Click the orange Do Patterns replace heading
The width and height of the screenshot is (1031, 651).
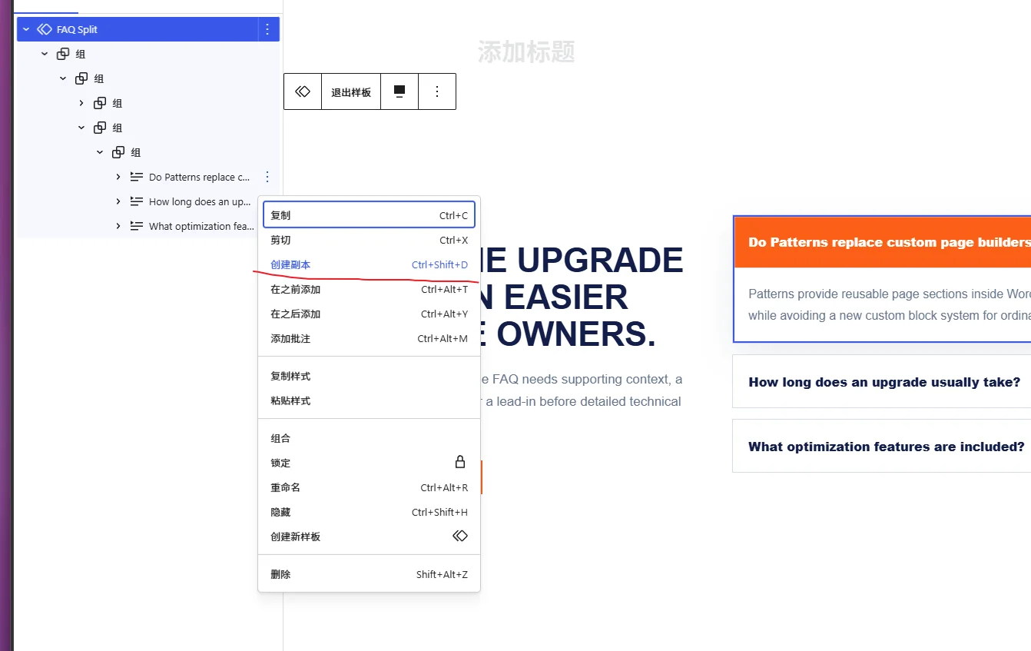[x=883, y=242]
